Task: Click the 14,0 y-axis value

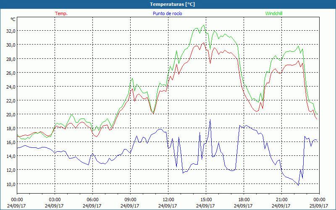Action: pos(11,156)
